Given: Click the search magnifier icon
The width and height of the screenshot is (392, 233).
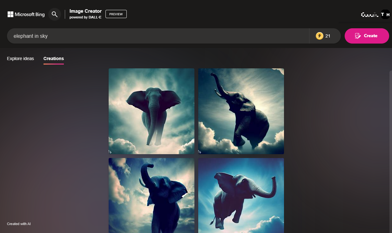Looking at the screenshot, I should 54,14.
